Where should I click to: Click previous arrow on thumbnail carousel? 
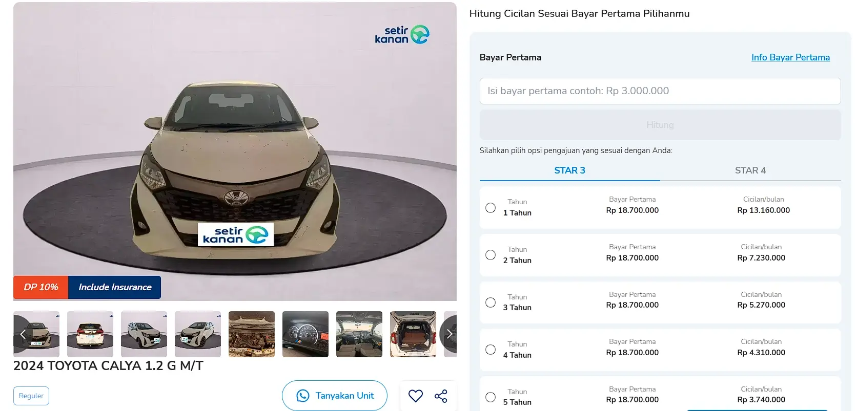pos(23,334)
